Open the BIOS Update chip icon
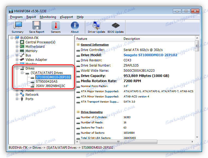The height and width of the screenshot is (158, 208). point(115,25)
